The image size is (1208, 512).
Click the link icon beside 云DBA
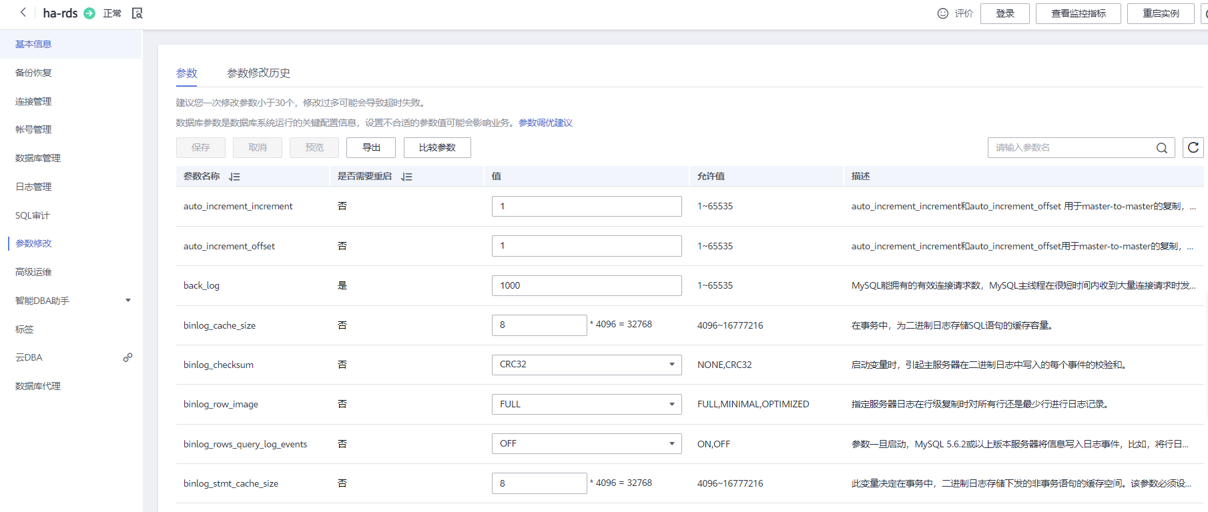127,357
